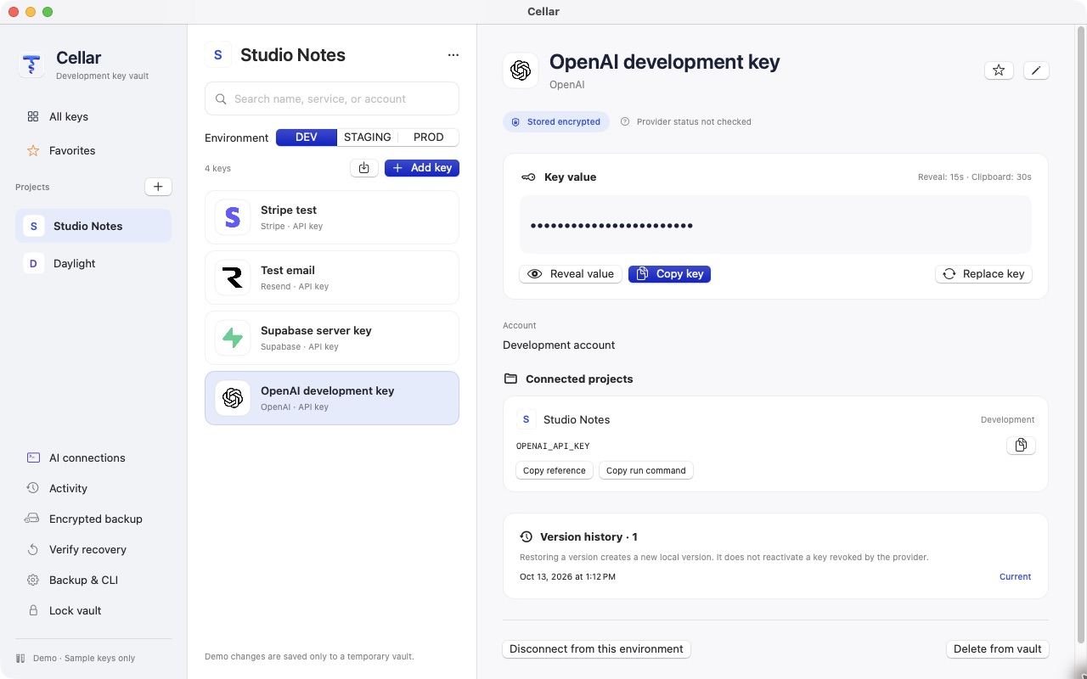Switch environment to DEV
The width and height of the screenshot is (1087, 679).
(x=307, y=137)
